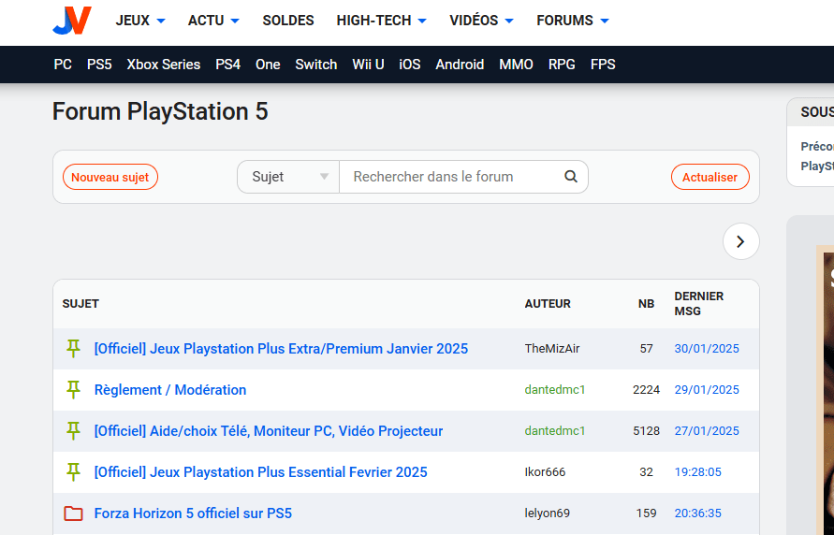Click pin icon beside Aide/choix Télé topic
Image resolution: width=834 pixels, height=535 pixels.
point(73,431)
